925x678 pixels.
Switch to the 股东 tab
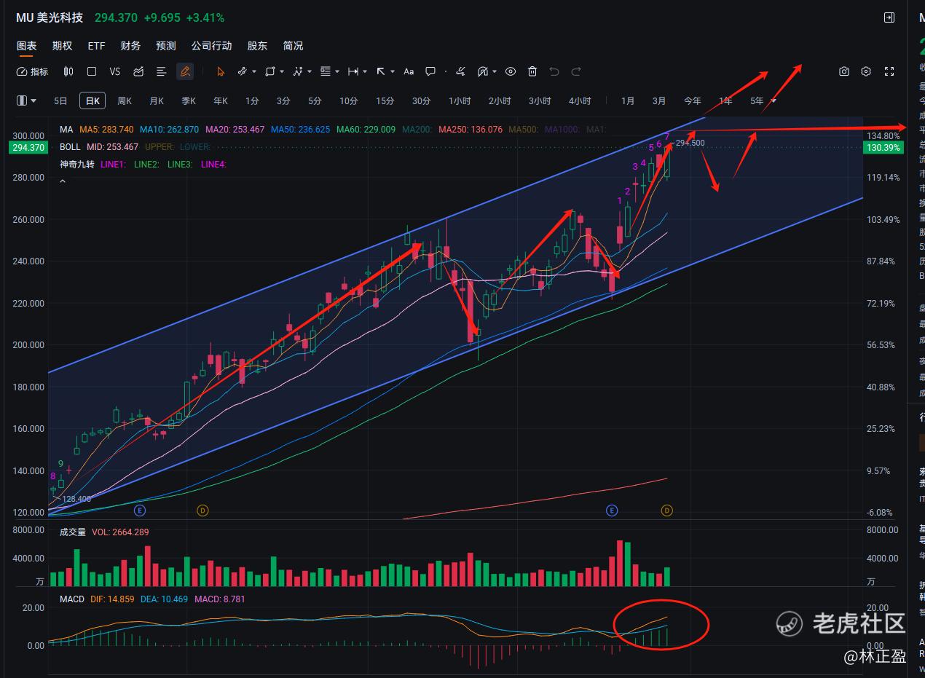click(257, 45)
